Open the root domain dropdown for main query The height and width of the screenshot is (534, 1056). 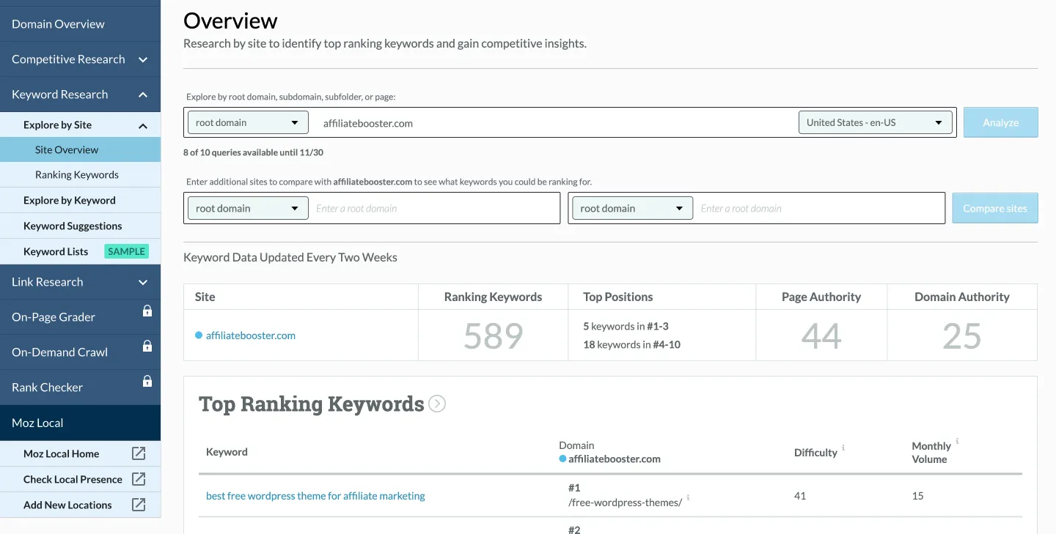coord(248,122)
